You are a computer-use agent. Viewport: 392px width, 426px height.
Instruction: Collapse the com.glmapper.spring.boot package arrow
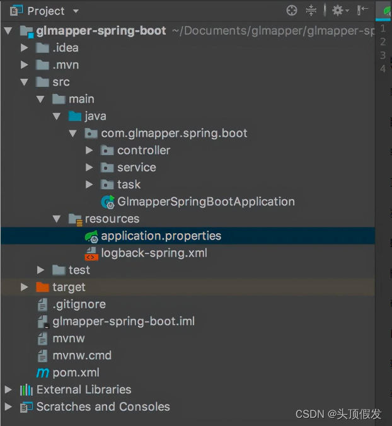72,134
